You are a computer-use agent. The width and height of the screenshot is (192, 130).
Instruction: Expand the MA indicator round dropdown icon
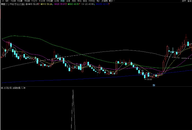pos(26,4)
